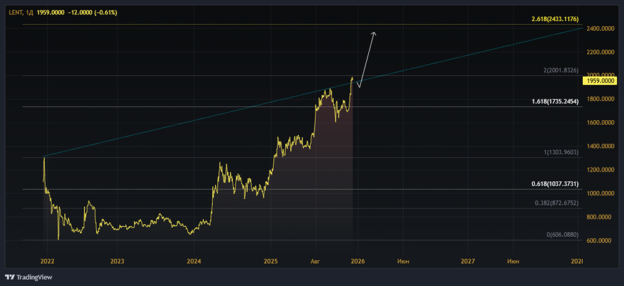
Task: Click the current price tag 1959.0000
Action: [599, 82]
